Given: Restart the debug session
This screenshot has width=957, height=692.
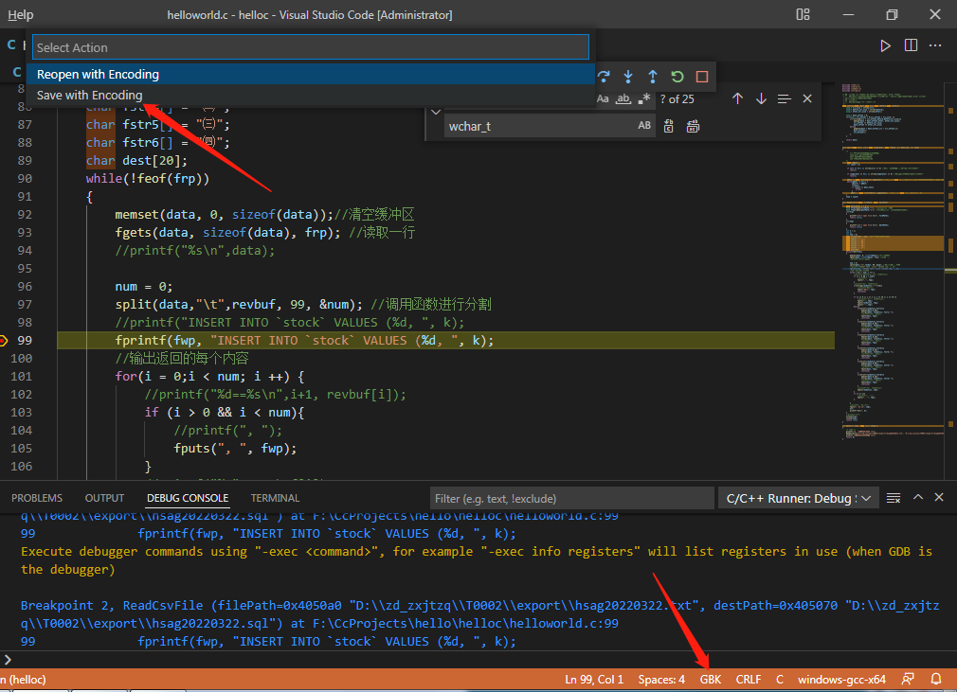Looking at the screenshot, I should point(677,77).
